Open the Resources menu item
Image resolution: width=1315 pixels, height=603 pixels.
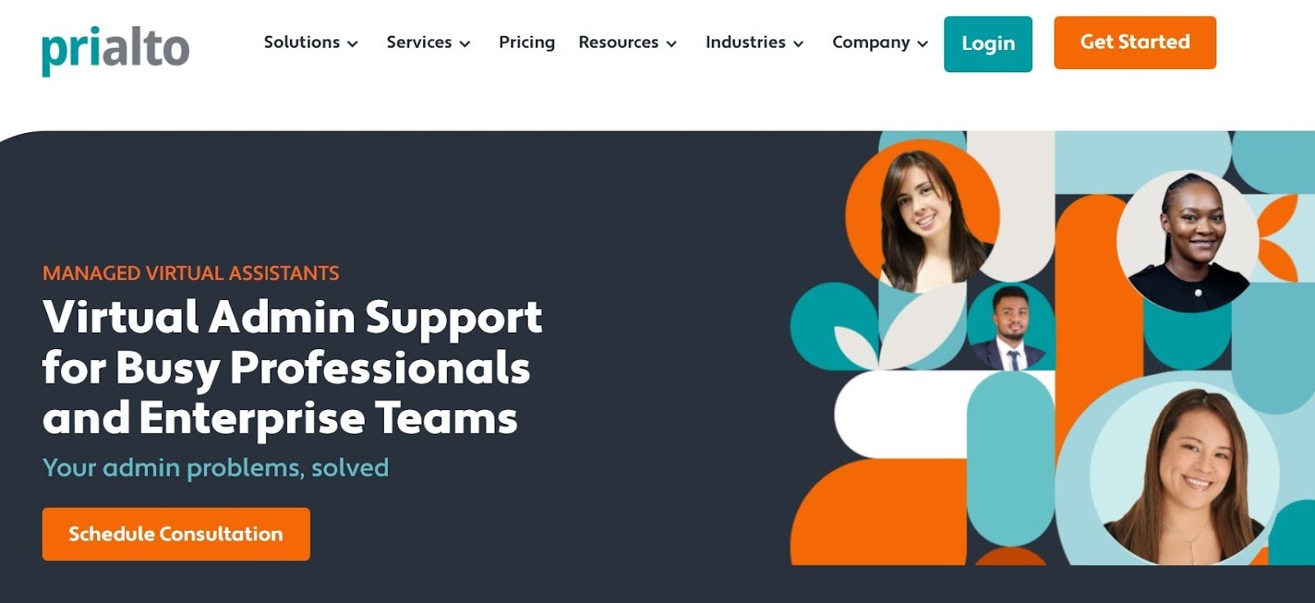(618, 42)
